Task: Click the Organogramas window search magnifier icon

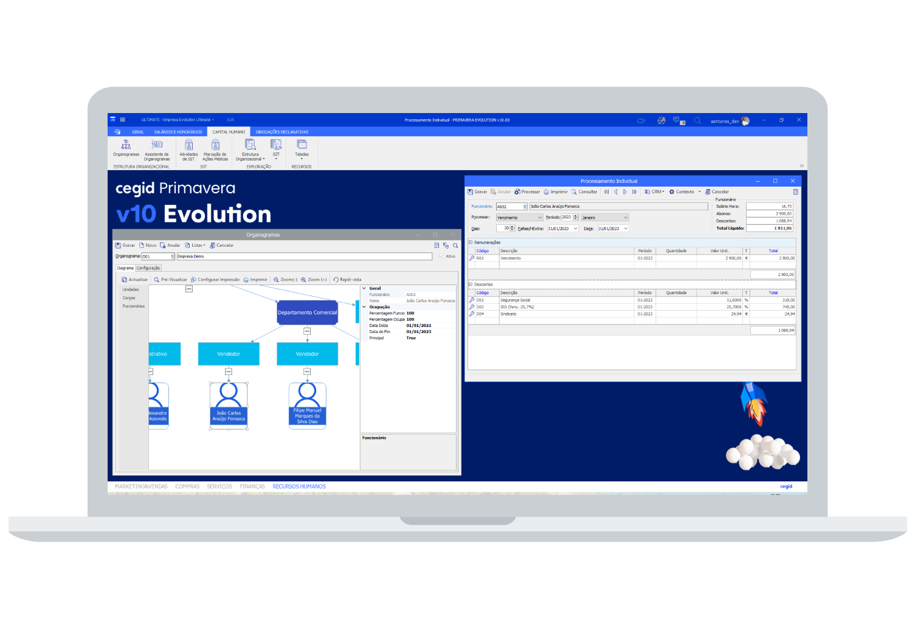Action: click(455, 246)
